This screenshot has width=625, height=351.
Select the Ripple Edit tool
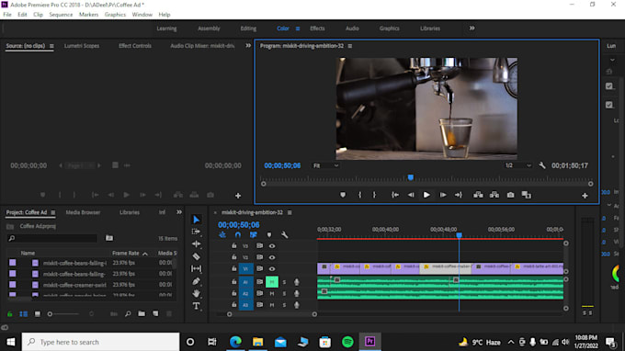196,243
